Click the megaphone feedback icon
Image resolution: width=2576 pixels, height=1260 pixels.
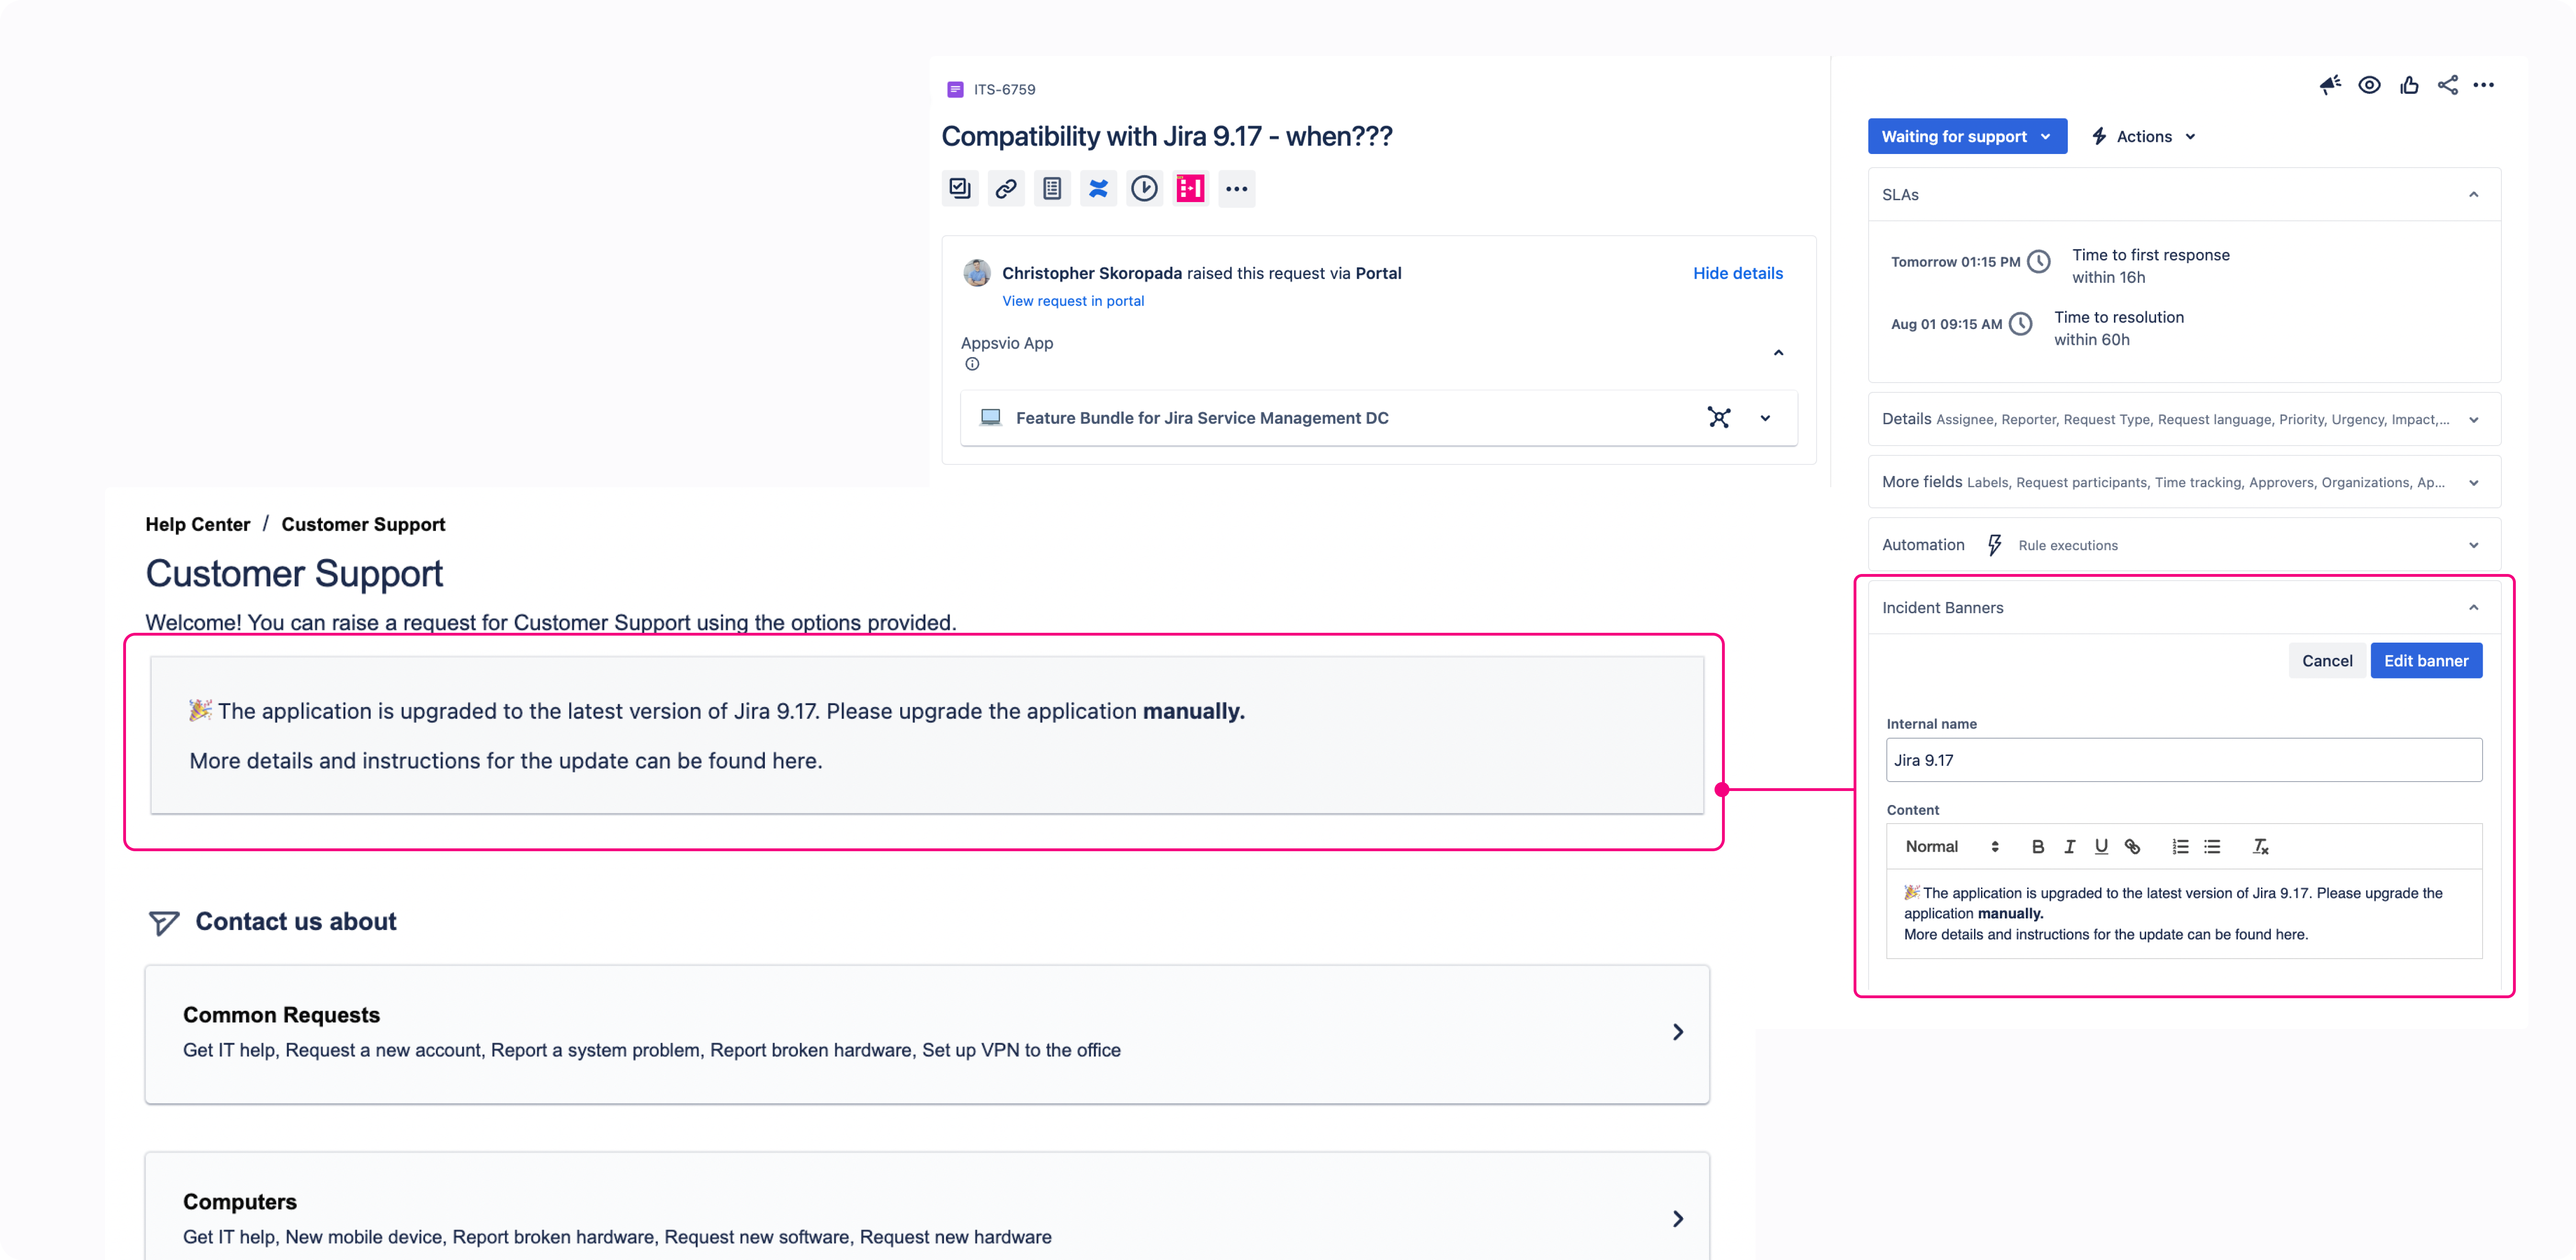tap(2331, 85)
